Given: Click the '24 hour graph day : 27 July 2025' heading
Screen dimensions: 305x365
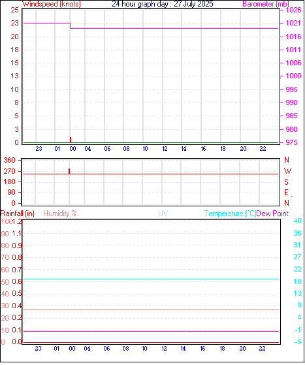Looking at the screenshot, I should tap(163, 4).
